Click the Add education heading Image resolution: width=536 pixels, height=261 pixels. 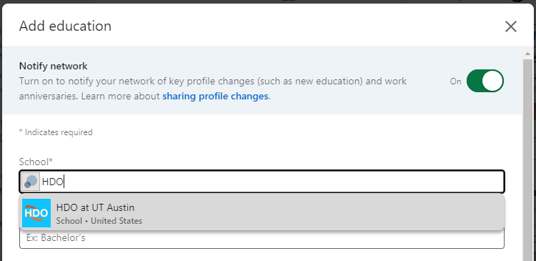65,26
